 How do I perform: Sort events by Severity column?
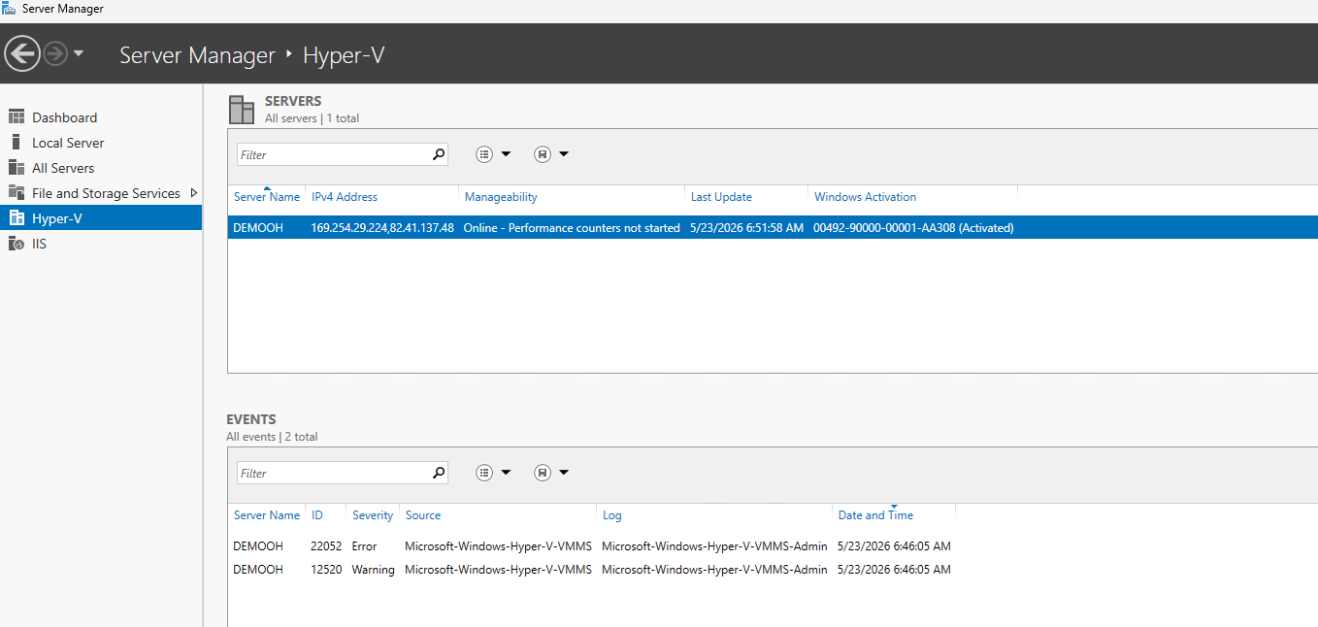click(373, 515)
